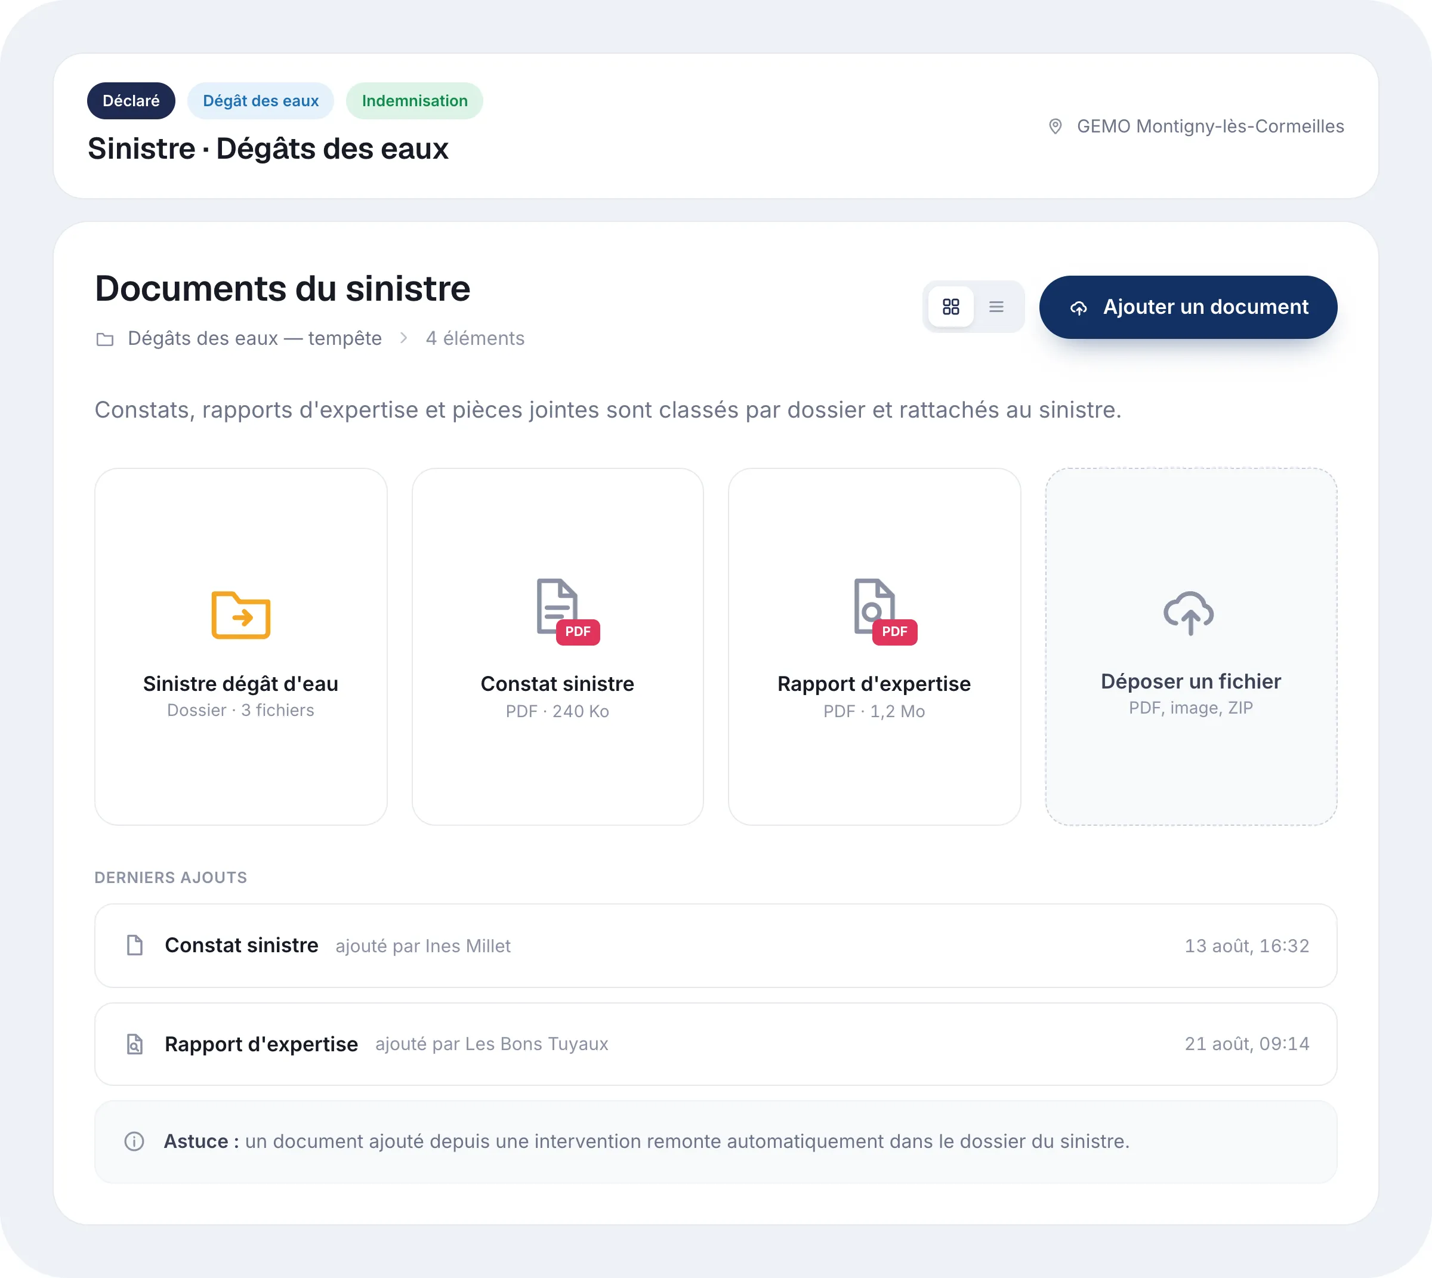Switch to grid view
The height and width of the screenshot is (1278, 1432).
pos(951,307)
